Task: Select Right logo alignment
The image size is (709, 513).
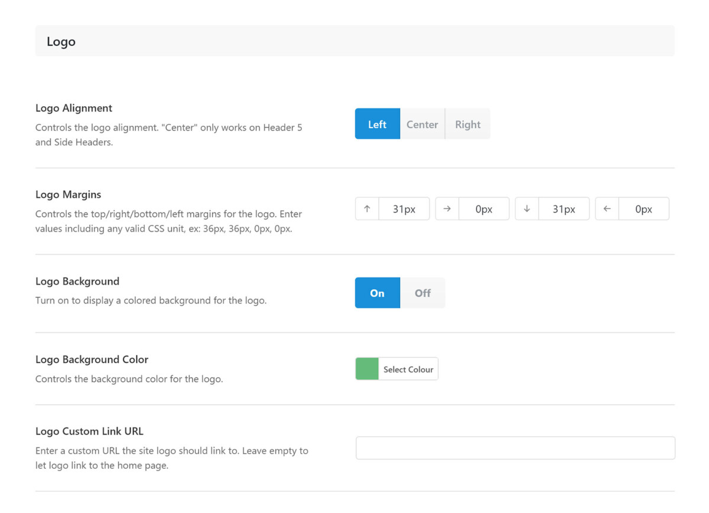Action: (467, 124)
